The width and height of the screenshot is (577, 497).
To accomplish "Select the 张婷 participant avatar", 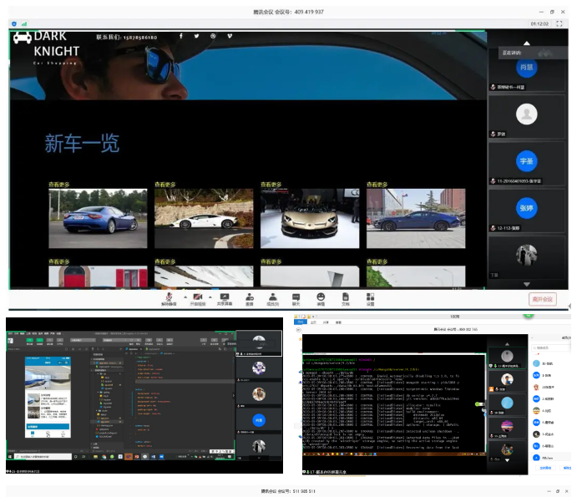I will (x=527, y=208).
